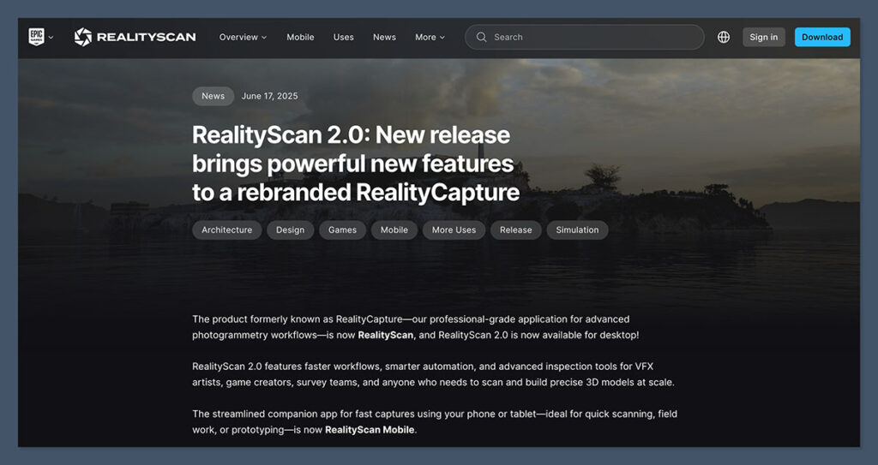The height and width of the screenshot is (465, 878).
Task: Open the language globe icon
Action: (724, 37)
